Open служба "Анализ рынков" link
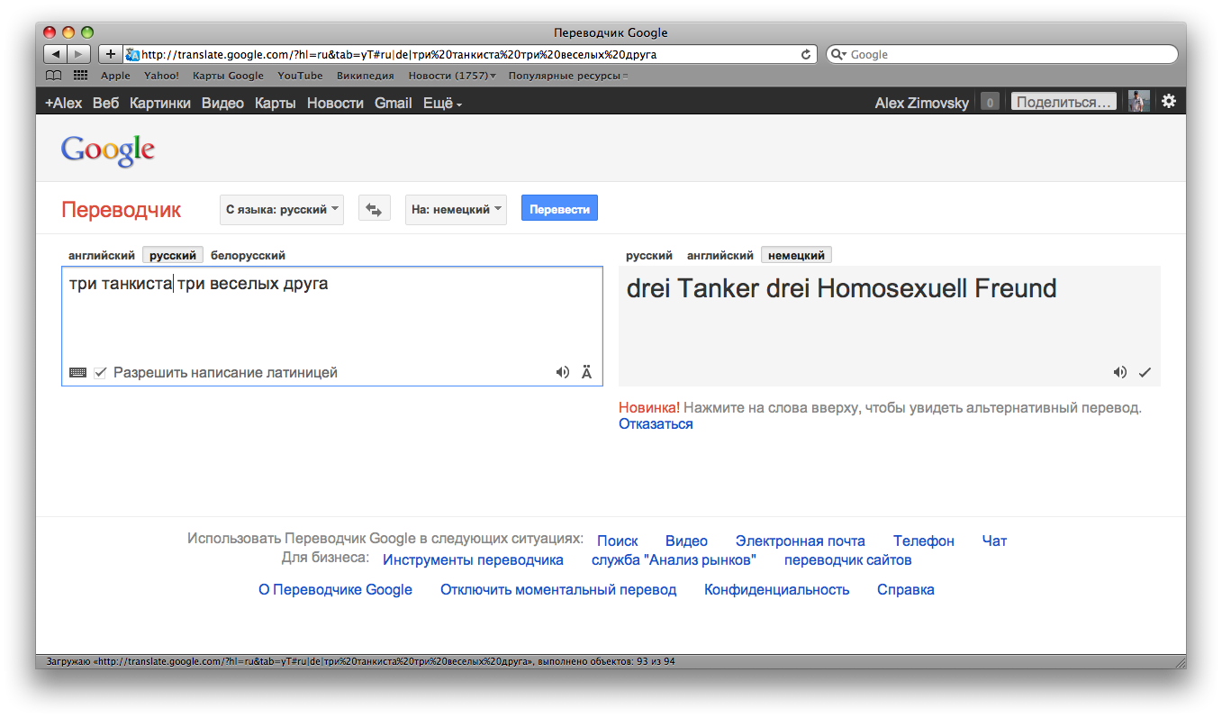Screen dimensions: 1222x718 click(x=674, y=559)
